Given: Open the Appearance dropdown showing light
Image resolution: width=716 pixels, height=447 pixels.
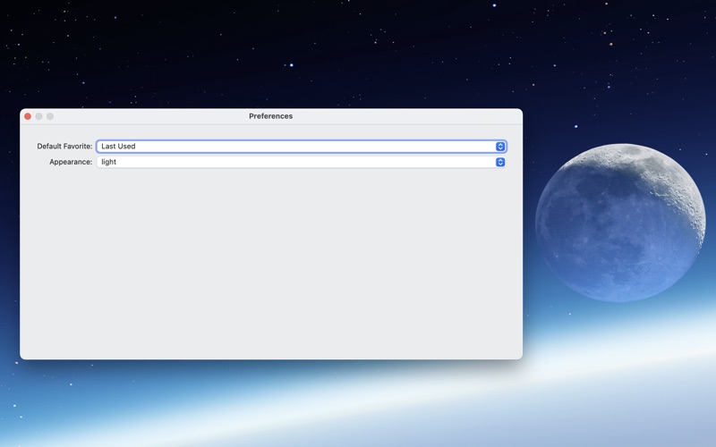Looking at the screenshot, I should point(302,162).
